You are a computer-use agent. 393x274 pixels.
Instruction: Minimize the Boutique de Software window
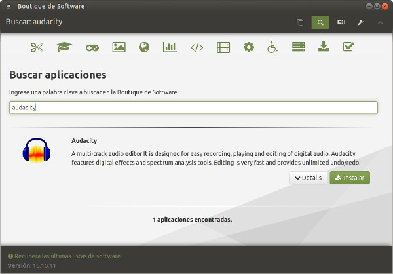(369, 7)
